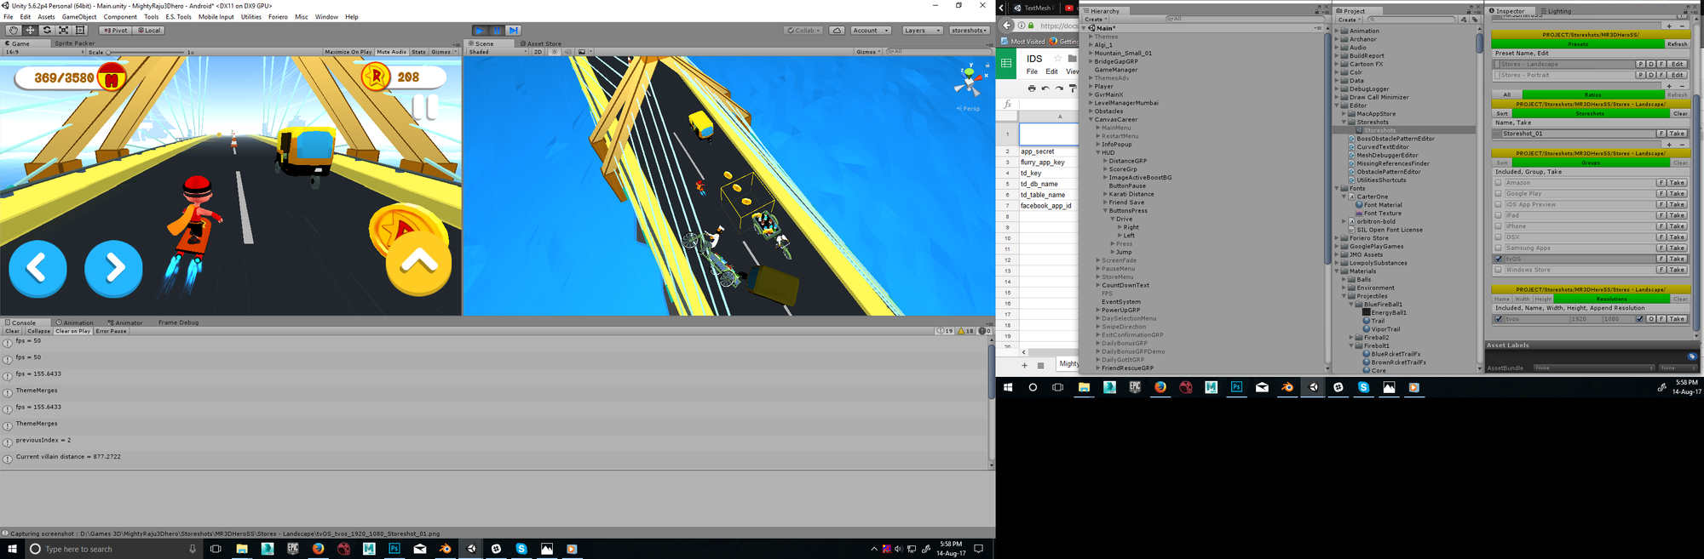
Task: Toggle Clear on Play in Console
Action: click(72, 331)
